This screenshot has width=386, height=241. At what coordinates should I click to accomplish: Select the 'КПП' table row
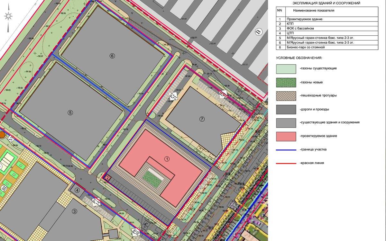327,24
